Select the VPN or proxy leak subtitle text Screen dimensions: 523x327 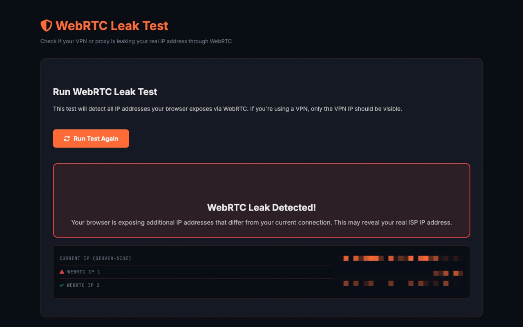136,41
